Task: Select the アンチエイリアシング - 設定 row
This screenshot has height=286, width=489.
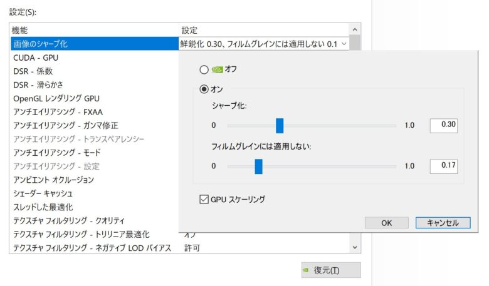Action: [95, 166]
